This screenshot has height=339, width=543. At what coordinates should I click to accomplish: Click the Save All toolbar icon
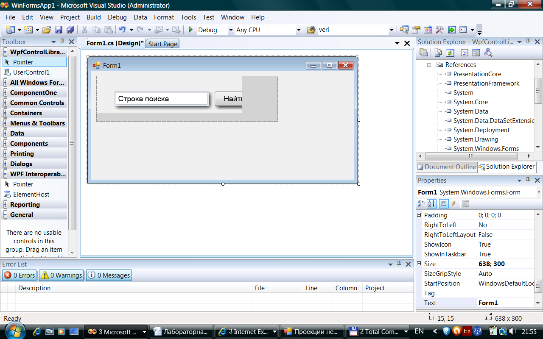pos(70,30)
